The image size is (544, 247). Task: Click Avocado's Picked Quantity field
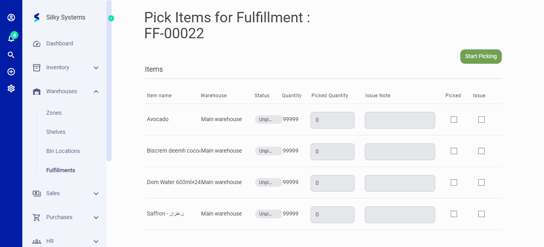(332, 120)
